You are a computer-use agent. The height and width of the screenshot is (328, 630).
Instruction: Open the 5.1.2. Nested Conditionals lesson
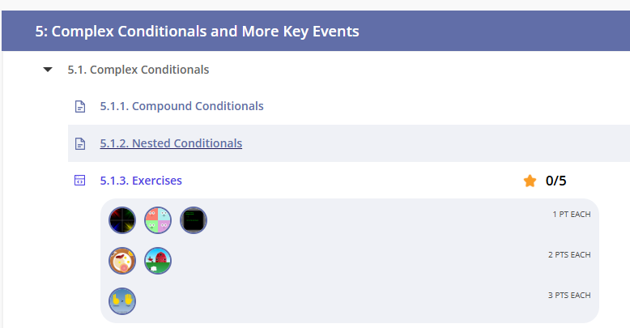click(x=171, y=143)
